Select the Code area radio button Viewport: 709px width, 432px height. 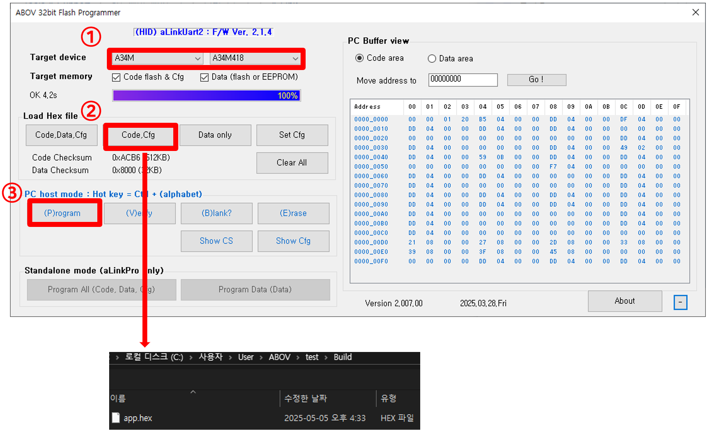coord(359,58)
